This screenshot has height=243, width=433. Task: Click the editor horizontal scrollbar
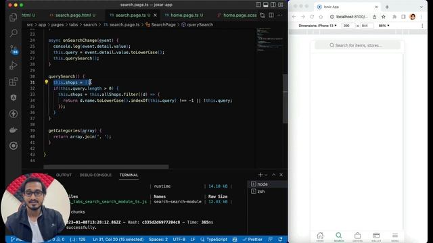tap(106, 167)
